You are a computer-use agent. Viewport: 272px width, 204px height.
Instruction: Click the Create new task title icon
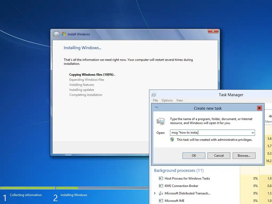[x=156, y=108]
